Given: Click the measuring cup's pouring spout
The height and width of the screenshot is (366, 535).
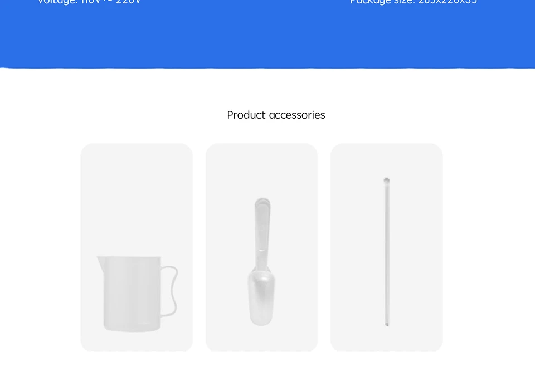Looking at the screenshot, I should 100,262.
